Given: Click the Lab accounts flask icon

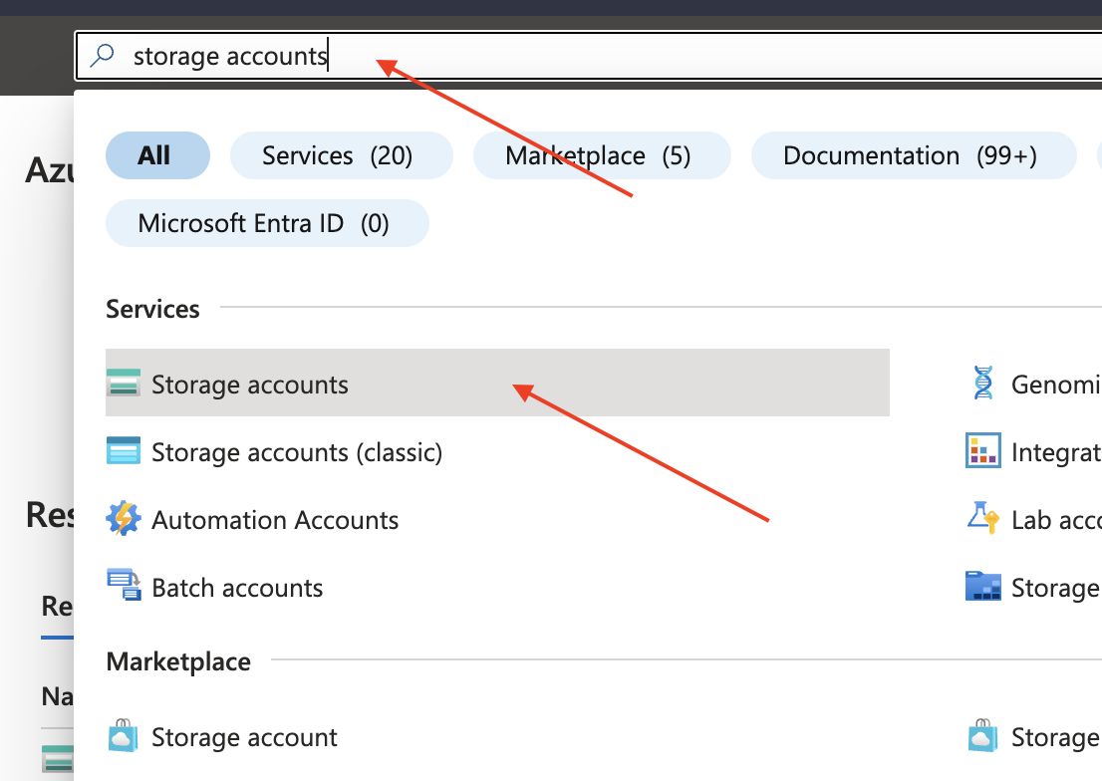Looking at the screenshot, I should click(983, 518).
